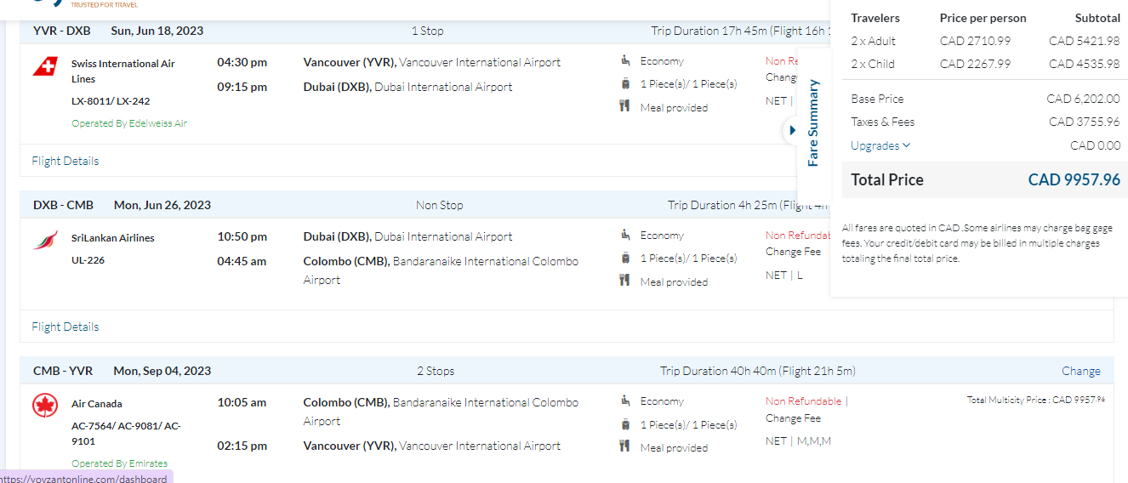Viewport: 1128px width, 483px height.
Task: Click the baggage icon on the DXB-CMB flight
Action: 625,258
